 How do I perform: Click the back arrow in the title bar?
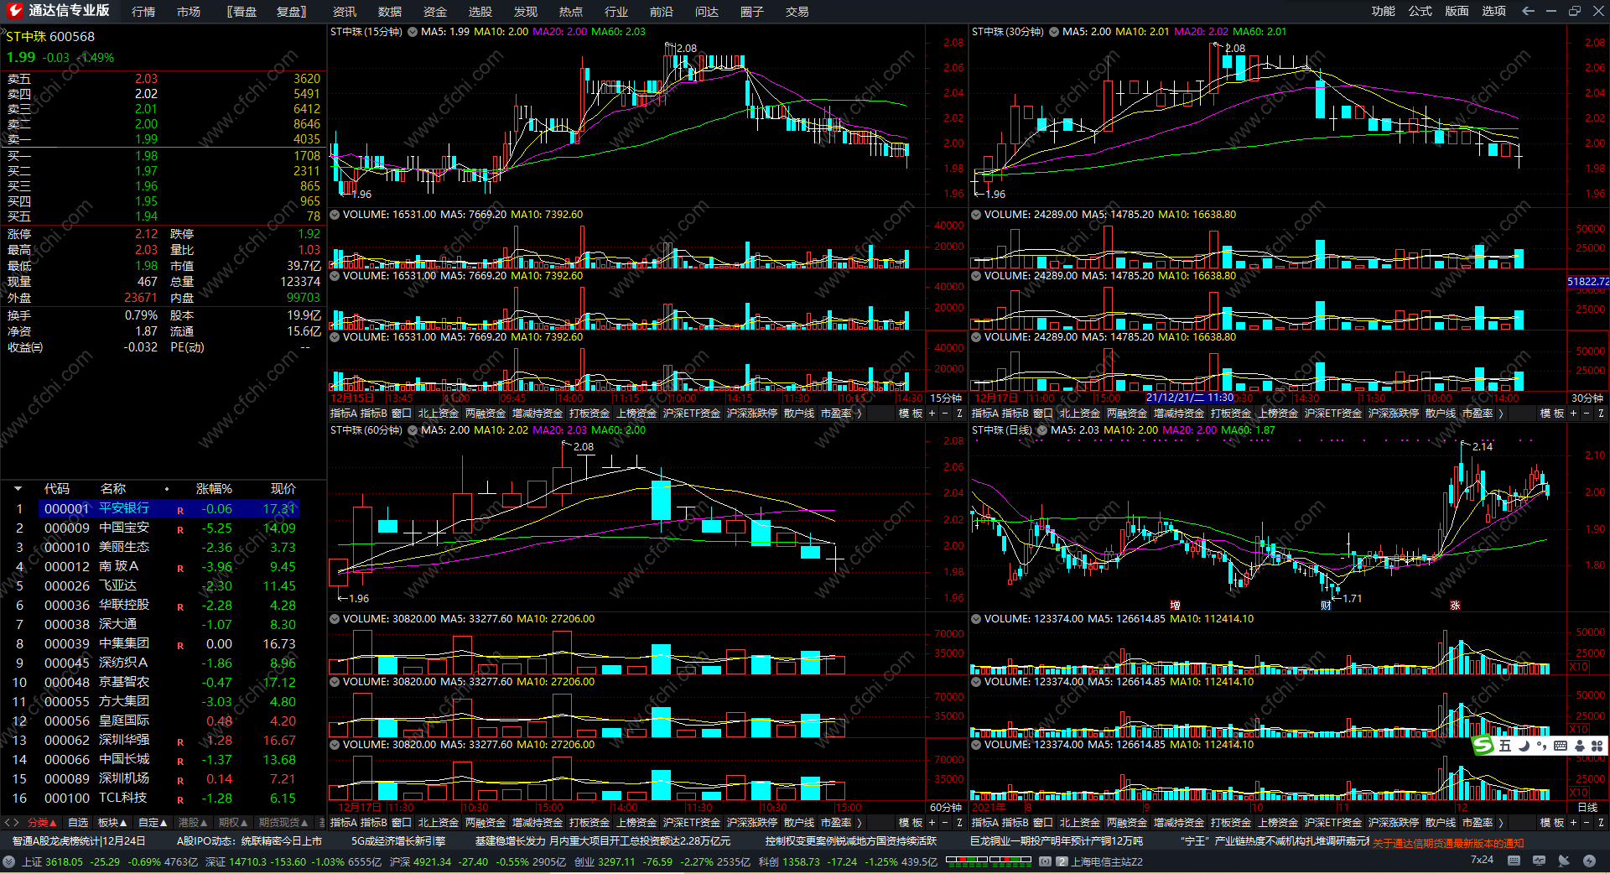pyautogui.click(x=1528, y=11)
